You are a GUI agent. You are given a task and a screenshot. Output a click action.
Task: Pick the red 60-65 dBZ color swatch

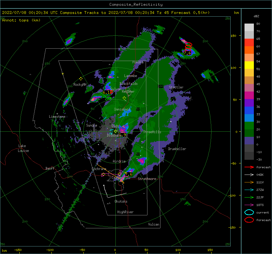pos(249,43)
